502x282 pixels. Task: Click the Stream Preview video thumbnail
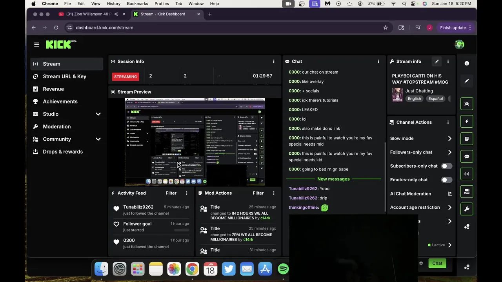pyautogui.click(x=195, y=142)
